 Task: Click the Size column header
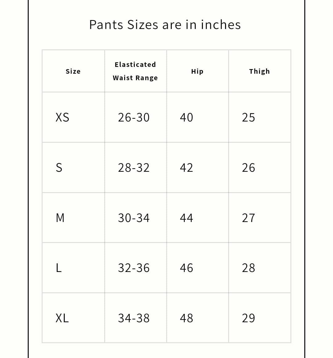[x=73, y=71]
